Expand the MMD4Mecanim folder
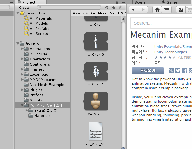The height and width of the screenshot is (149, 192). point(22,80)
